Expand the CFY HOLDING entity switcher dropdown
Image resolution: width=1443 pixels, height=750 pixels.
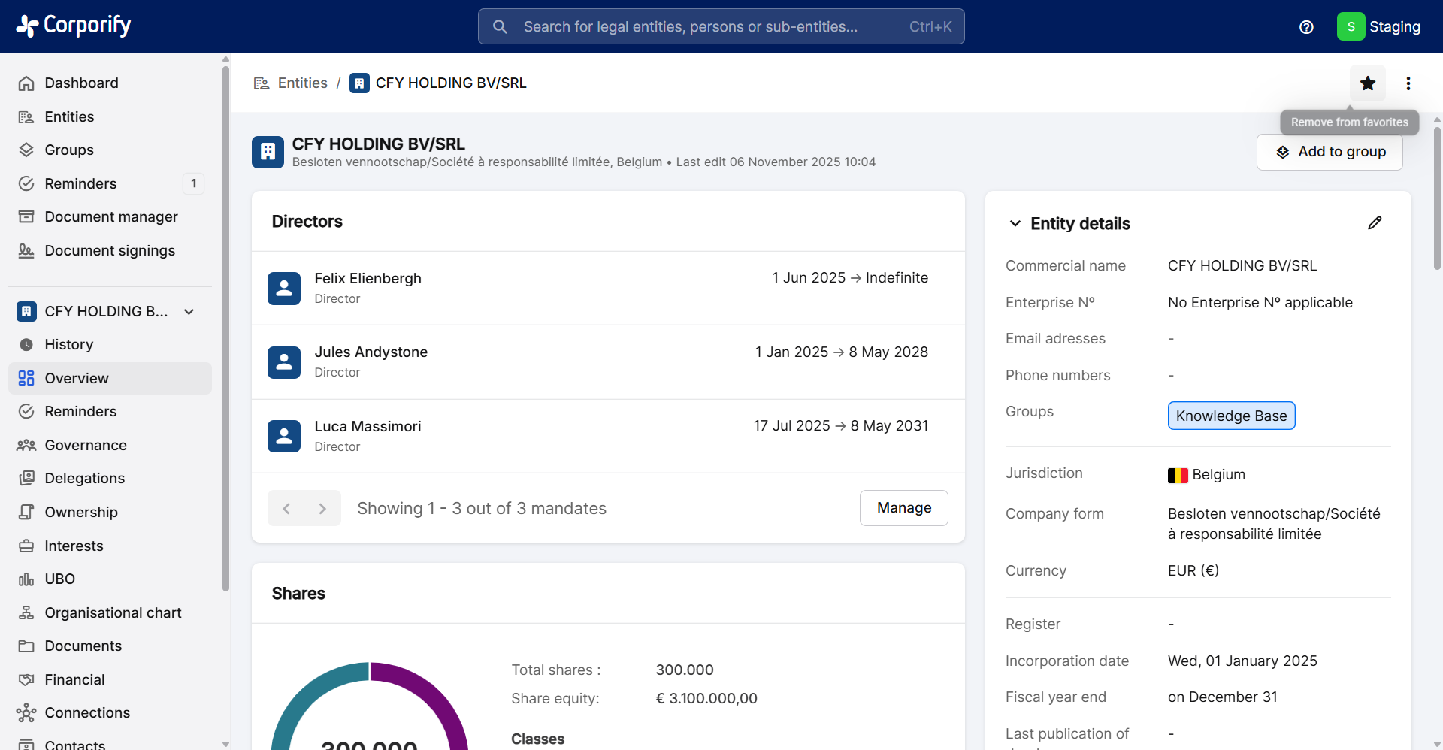(x=189, y=312)
